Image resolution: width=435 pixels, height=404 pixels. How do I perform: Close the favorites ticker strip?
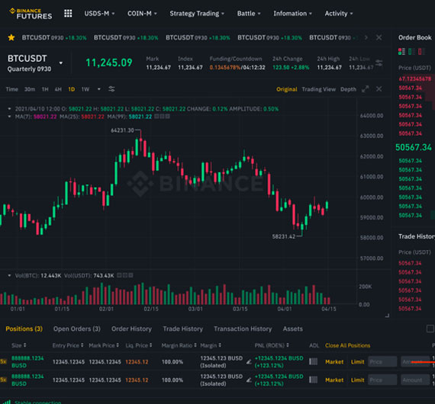pos(379,37)
